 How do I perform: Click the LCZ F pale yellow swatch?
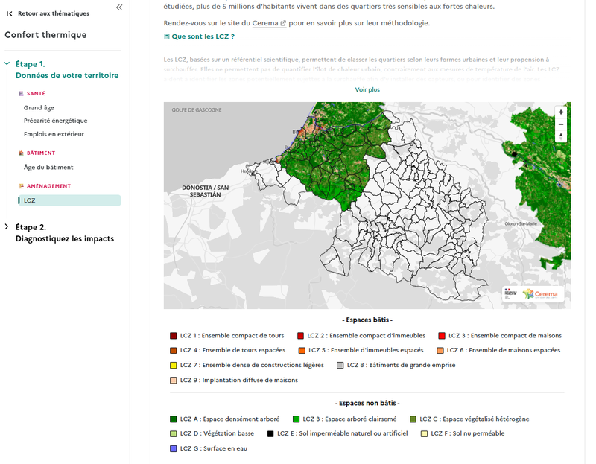click(x=424, y=434)
